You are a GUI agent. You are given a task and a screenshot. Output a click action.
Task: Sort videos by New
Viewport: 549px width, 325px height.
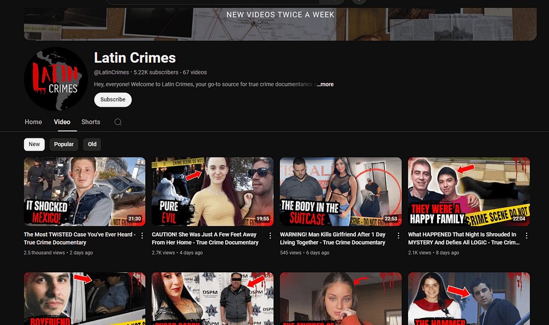pyautogui.click(x=34, y=144)
